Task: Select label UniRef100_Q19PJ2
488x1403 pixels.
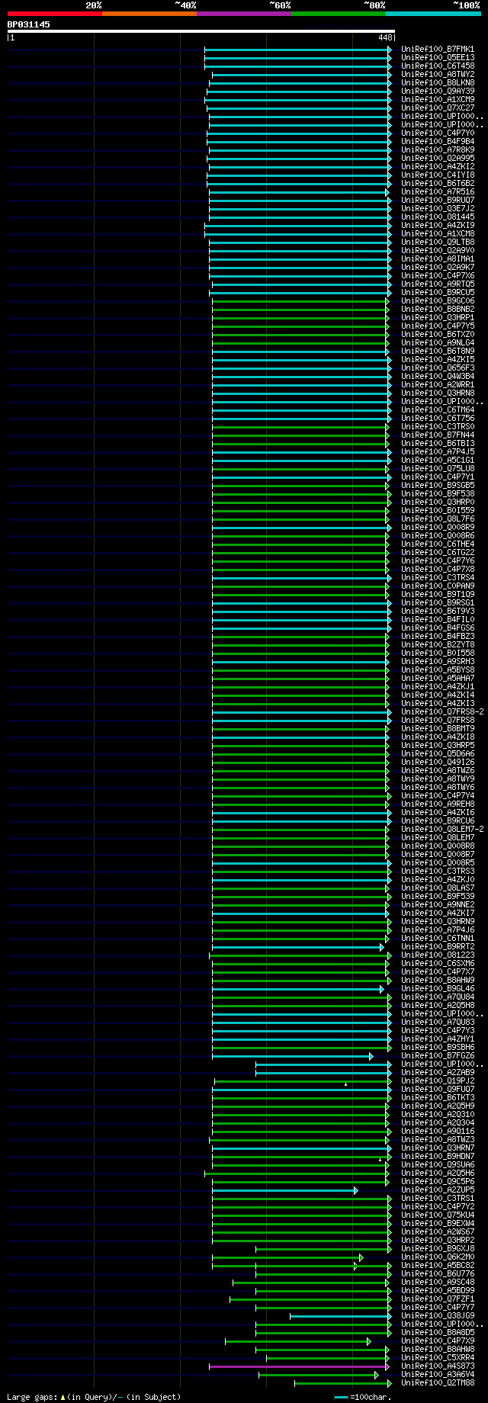Action: (x=438, y=1080)
